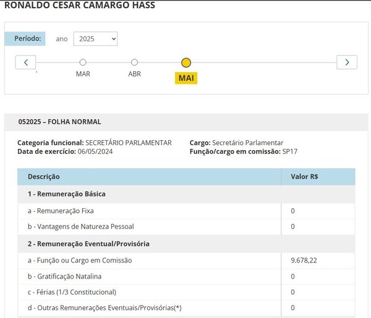
Task: Click the value 9.678,22
Action: (x=304, y=261)
